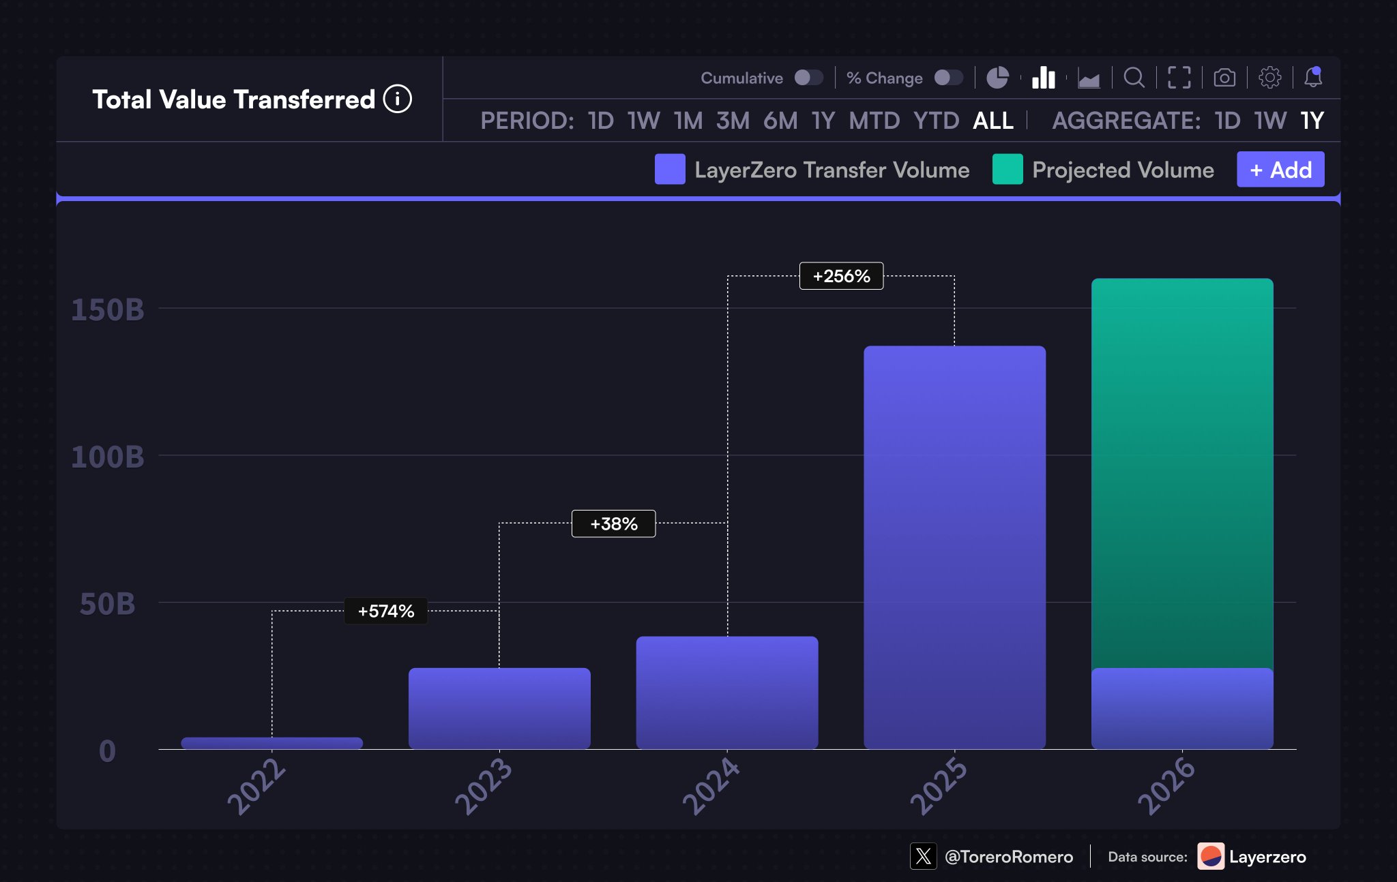Click the magnifier search icon
The width and height of the screenshot is (1397, 882).
[1134, 78]
